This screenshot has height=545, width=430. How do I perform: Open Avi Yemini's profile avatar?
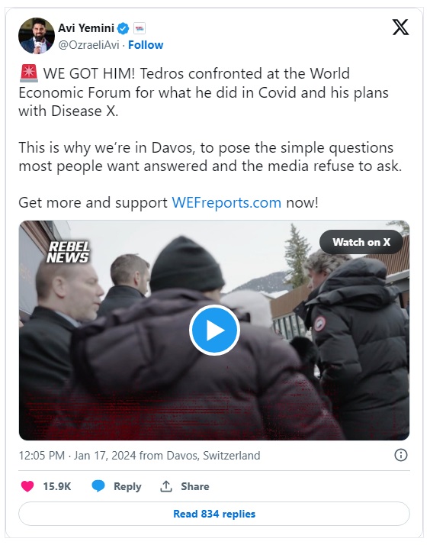[37, 36]
